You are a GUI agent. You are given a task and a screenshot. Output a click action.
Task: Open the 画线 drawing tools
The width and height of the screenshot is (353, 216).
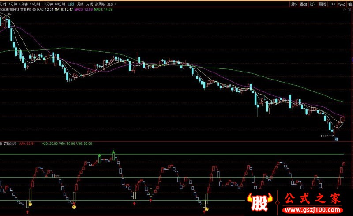pos(323,4)
